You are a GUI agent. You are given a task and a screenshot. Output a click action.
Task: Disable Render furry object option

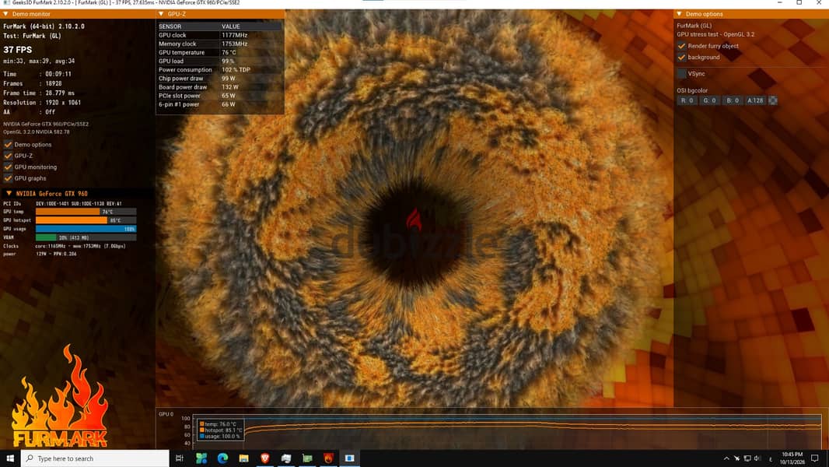tap(681, 46)
